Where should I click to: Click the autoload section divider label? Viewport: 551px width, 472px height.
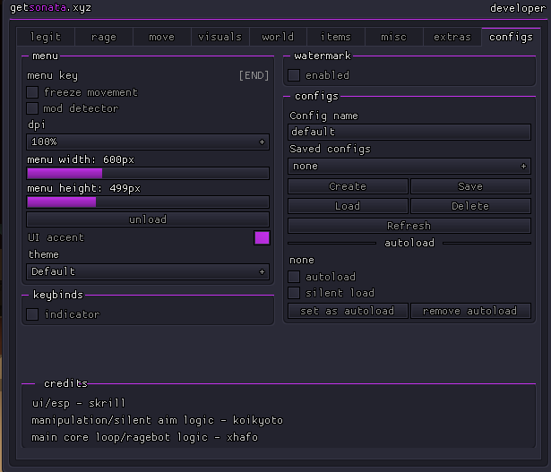point(409,243)
